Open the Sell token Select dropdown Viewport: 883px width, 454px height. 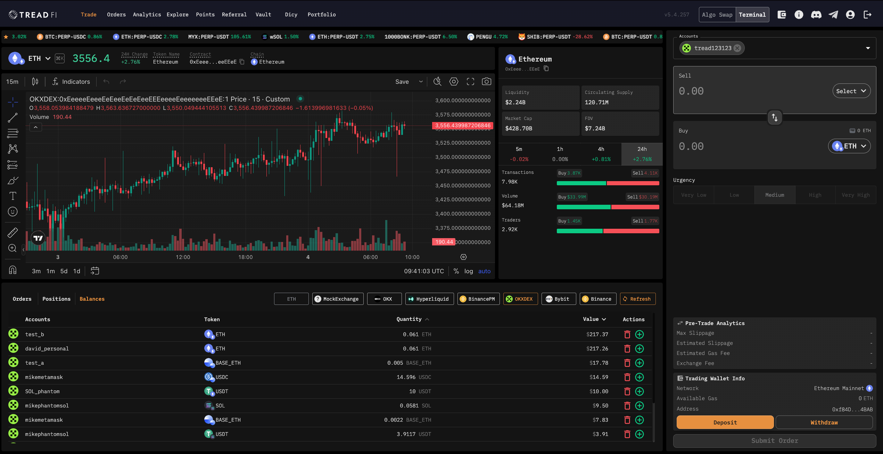coord(851,91)
